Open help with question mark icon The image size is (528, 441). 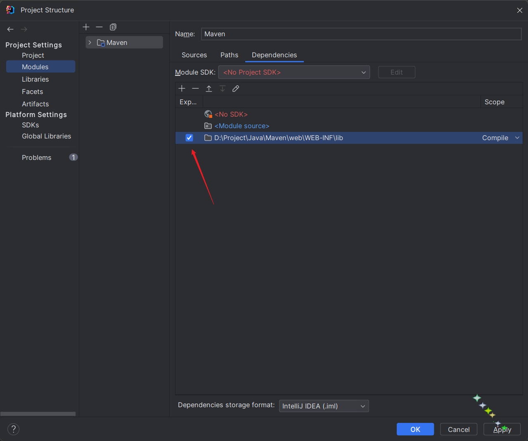(13, 429)
